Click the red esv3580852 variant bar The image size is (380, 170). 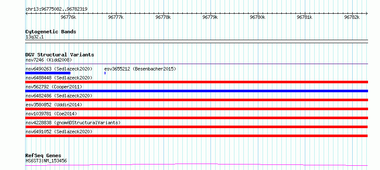(196, 109)
